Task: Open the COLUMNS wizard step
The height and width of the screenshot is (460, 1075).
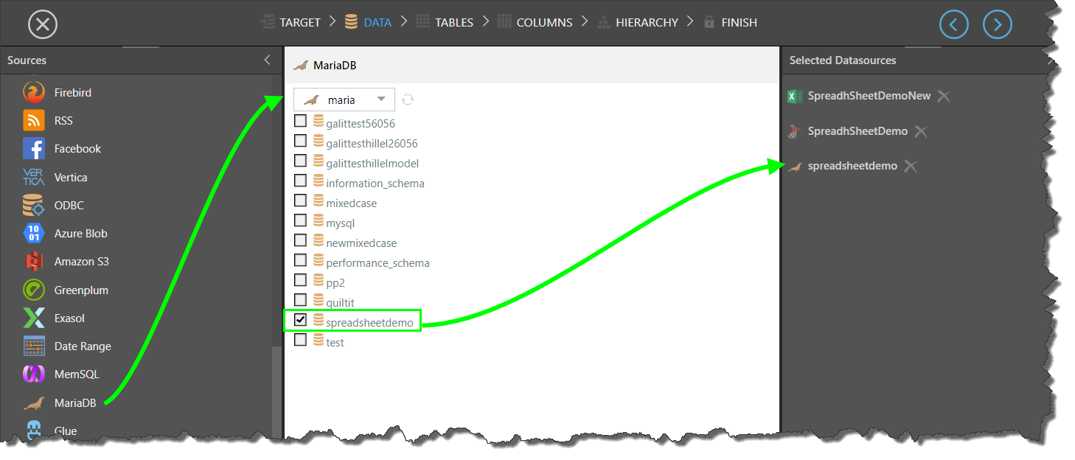Action: coord(535,23)
